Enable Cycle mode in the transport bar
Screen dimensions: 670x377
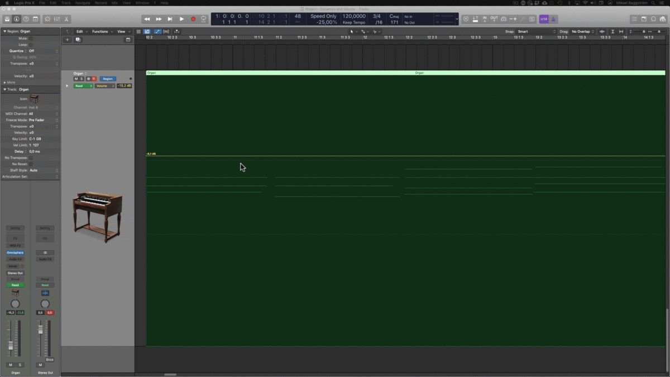click(x=203, y=18)
